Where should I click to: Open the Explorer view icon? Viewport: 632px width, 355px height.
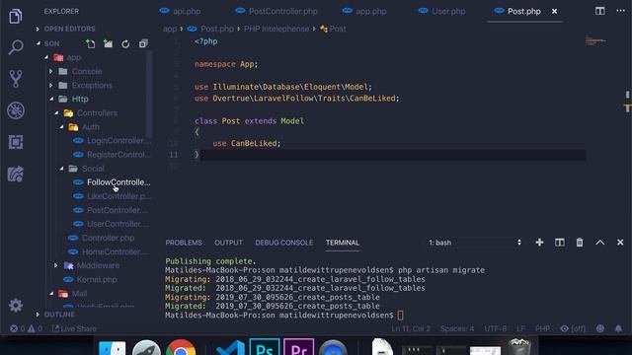(16, 16)
